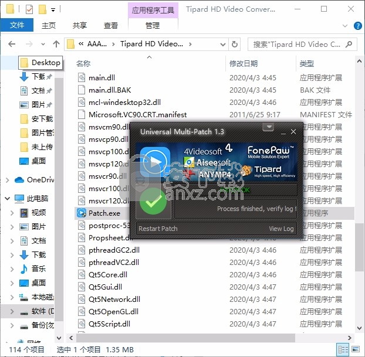This screenshot has width=365, height=357.
Task: Select Microsoft.VC90.CRT.manifest file
Action: pyautogui.click(x=137, y=115)
